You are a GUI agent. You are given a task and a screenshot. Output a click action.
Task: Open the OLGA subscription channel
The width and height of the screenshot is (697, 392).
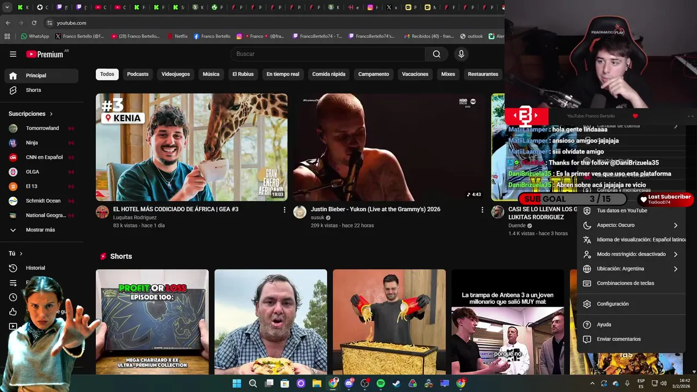click(41, 172)
